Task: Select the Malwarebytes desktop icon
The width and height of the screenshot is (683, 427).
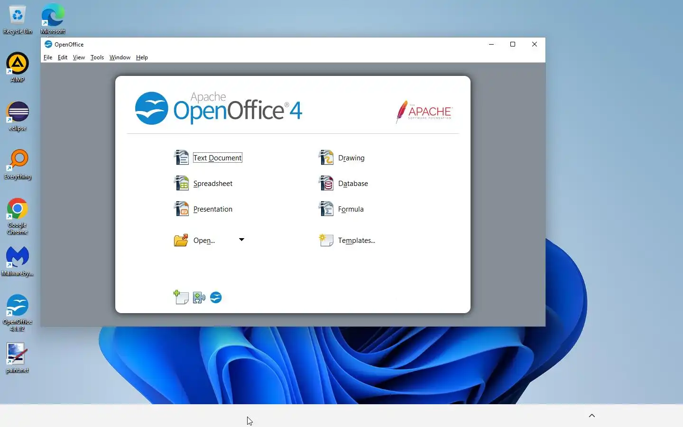Action: tap(18, 261)
